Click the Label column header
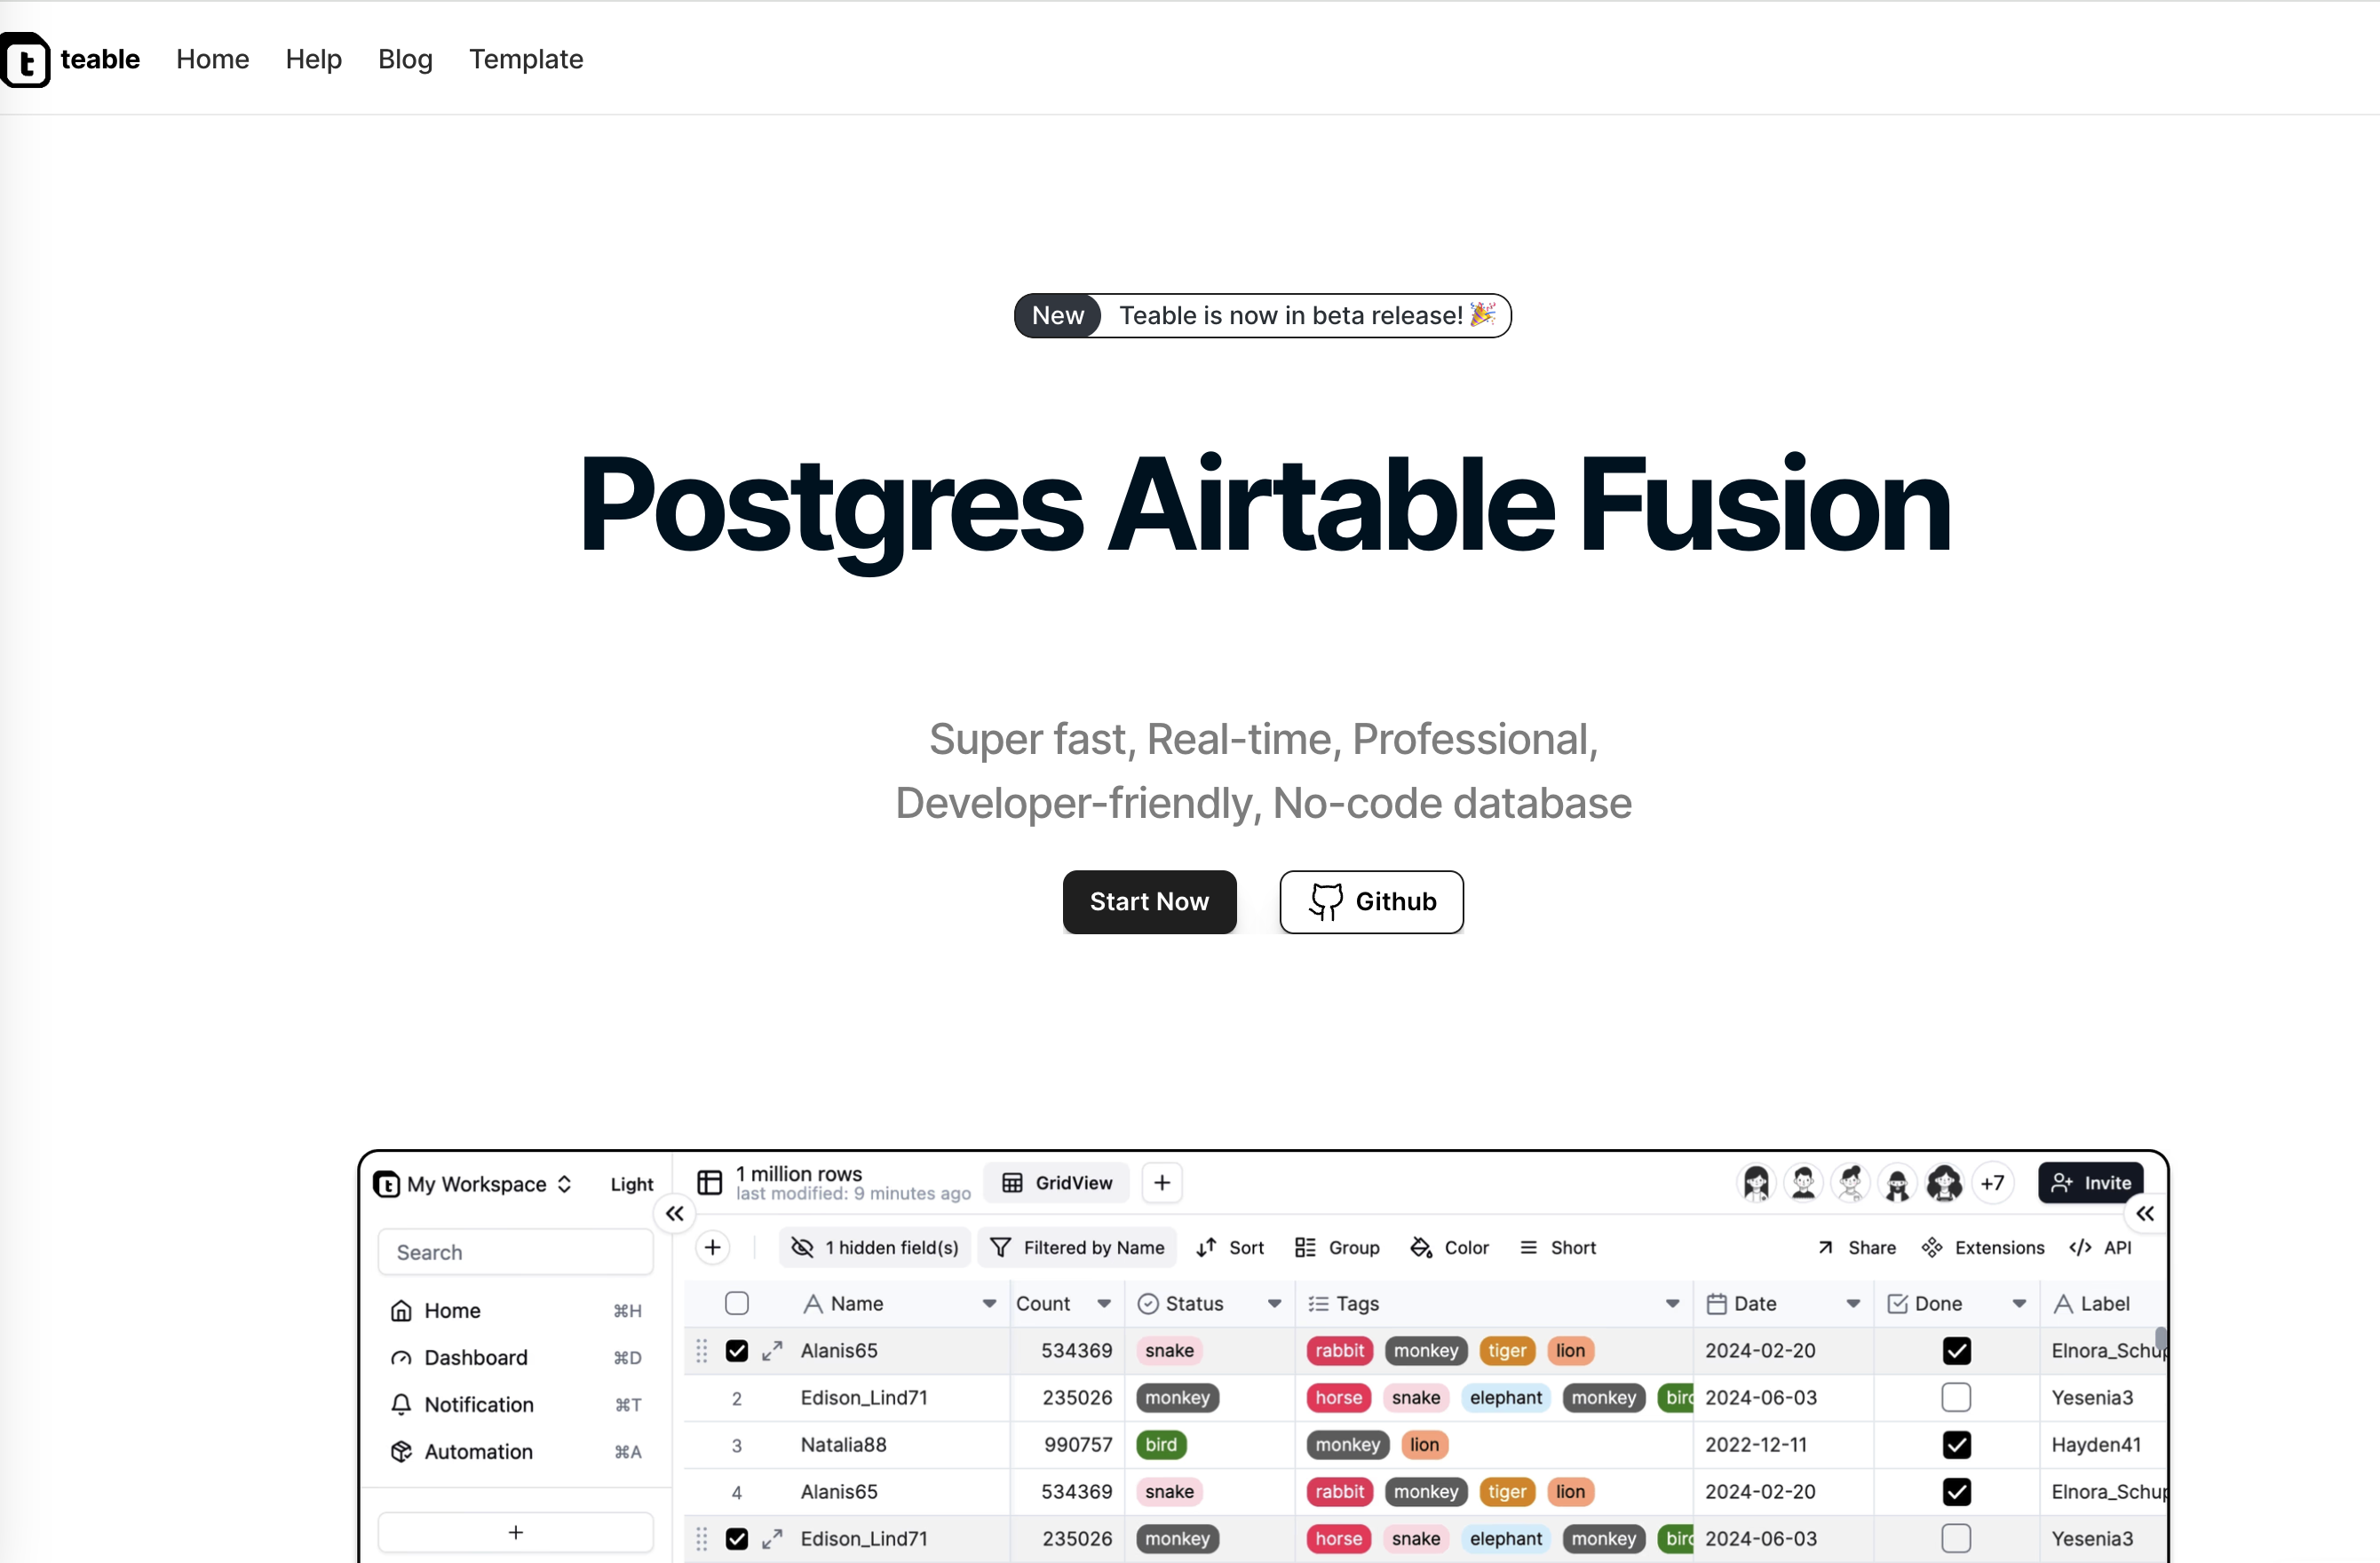Viewport: 2380px width, 1563px height. click(x=2103, y=1303)
